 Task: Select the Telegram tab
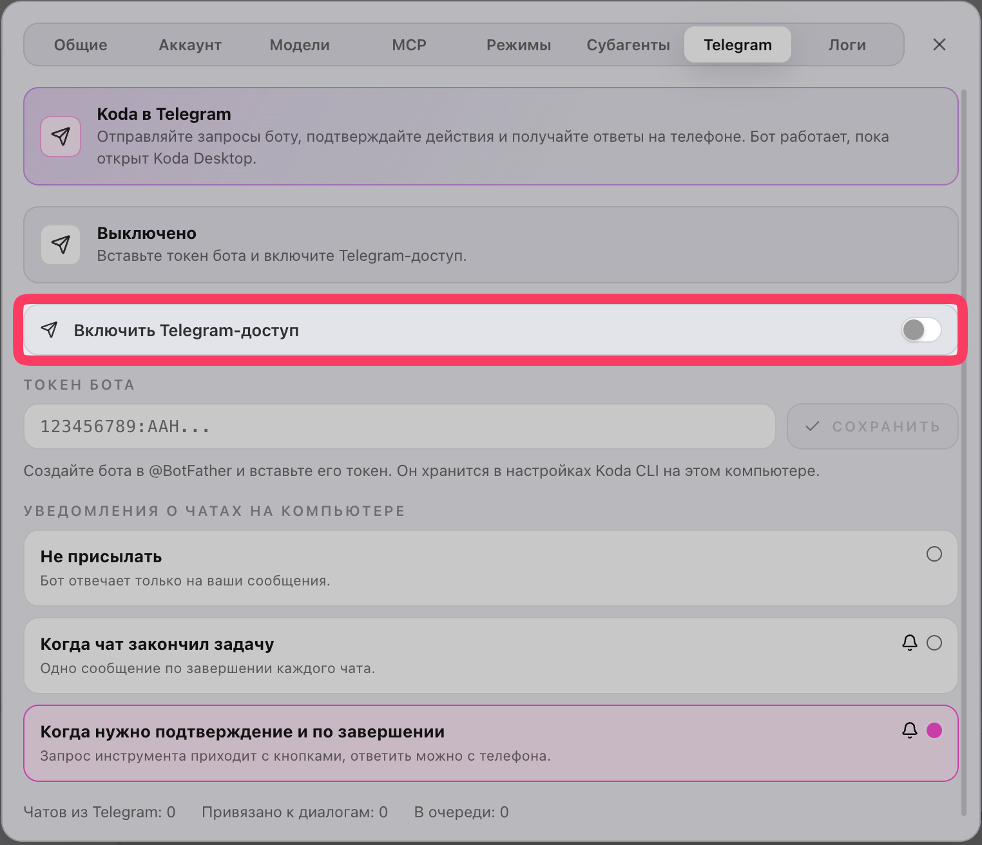738,45
